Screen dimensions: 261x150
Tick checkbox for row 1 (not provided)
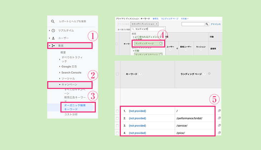(117, 111)
